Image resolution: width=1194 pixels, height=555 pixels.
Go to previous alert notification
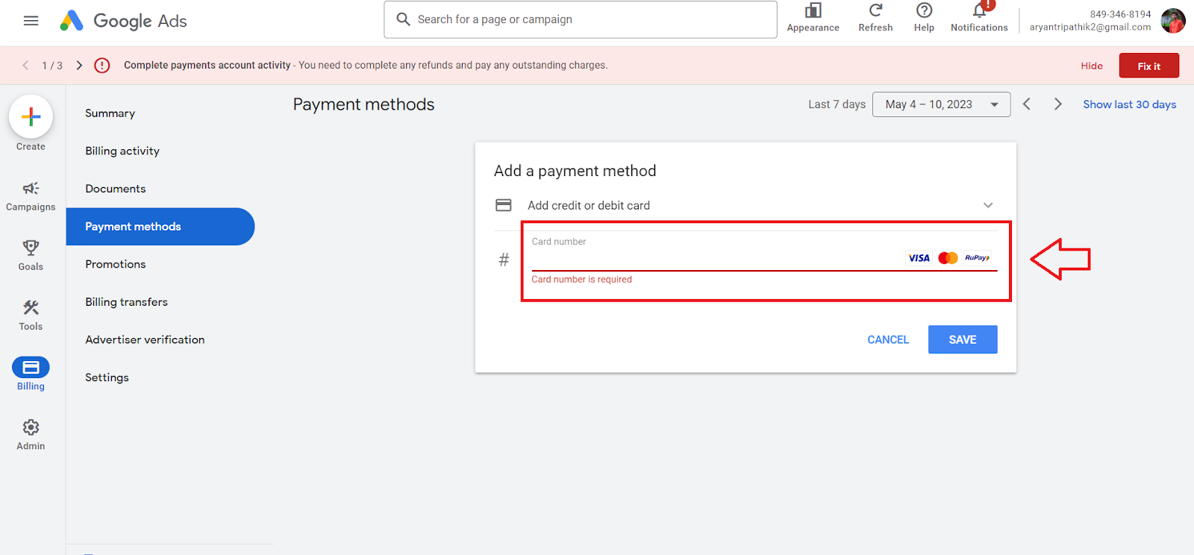(x=25, y=66)
